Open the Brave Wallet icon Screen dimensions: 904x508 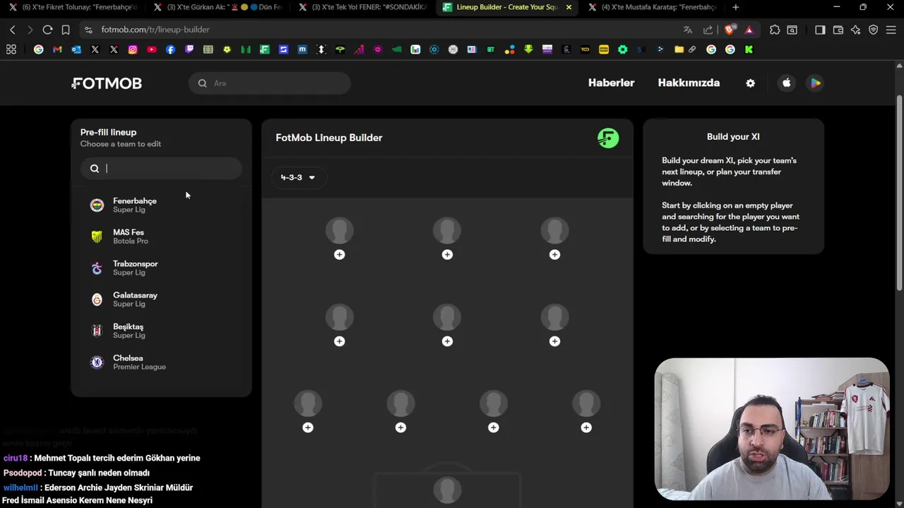pyautogui.click(x=838, y=30)
